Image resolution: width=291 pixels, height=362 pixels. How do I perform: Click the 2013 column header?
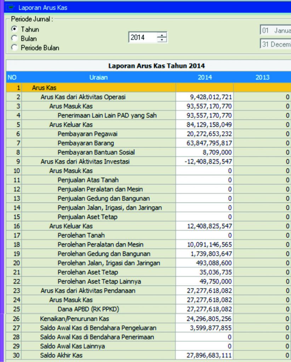[262, 77]
